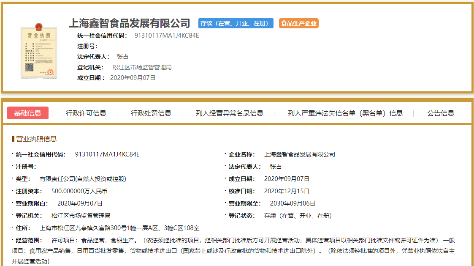Click the orange 食品生产企业 badge
This screenshot has height=266, width=474.
tap(298, 23)
